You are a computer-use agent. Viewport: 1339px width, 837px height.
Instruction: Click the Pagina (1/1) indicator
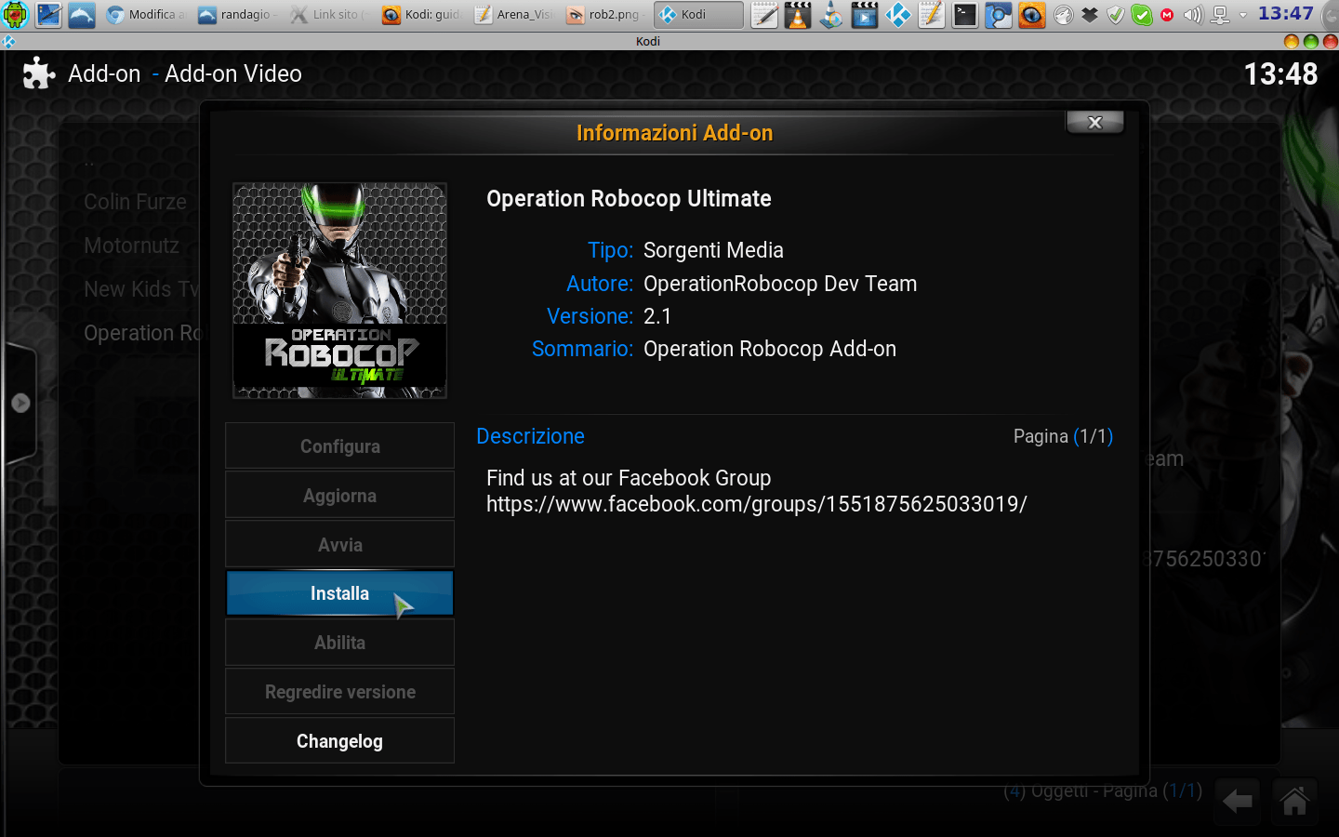(x=1063, y=436)
